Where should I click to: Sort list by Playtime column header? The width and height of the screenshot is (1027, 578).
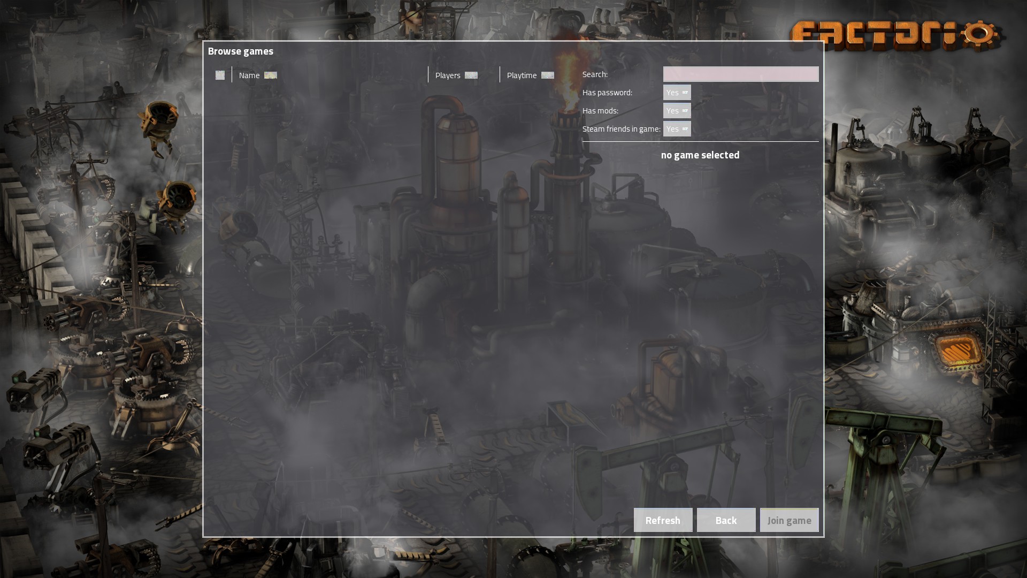coord(522,75)
